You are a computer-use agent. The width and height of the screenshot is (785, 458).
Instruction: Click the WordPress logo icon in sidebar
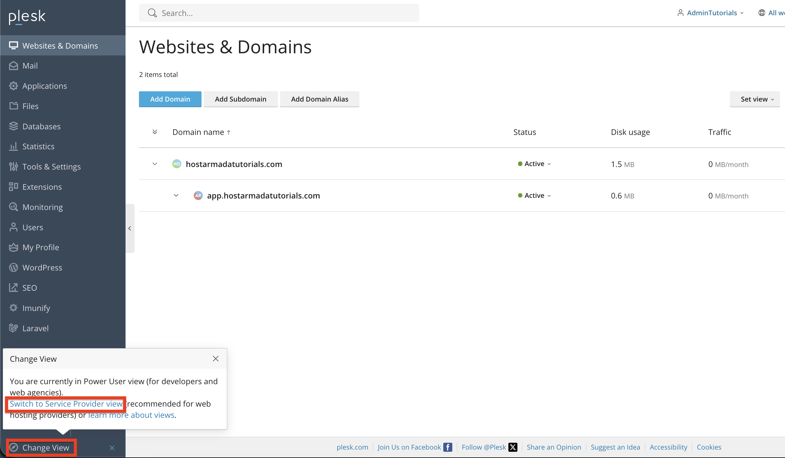13,268
